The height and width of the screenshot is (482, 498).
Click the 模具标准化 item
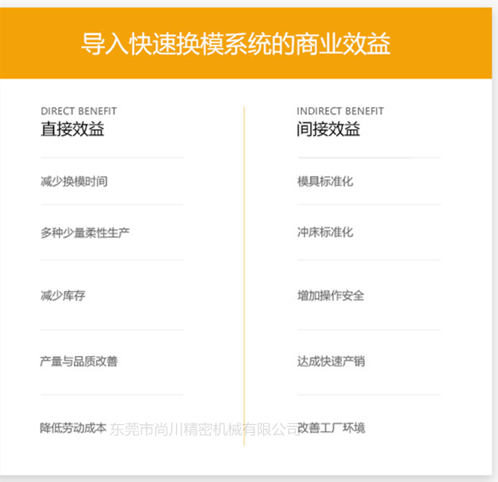(325, 182)
